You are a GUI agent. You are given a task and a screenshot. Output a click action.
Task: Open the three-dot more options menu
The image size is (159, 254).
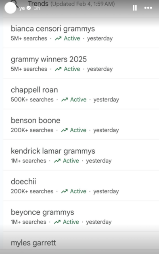148,8
